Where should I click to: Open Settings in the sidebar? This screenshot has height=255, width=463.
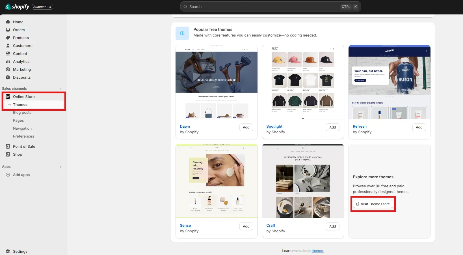(20, 251)
